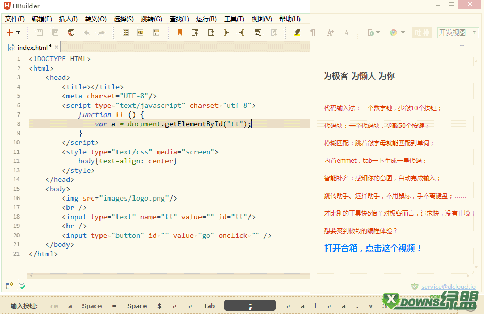Viewport: 484px width, 314px height.
Task: Click the 内置emmet feature description line
Action: [x=375, y=160]
